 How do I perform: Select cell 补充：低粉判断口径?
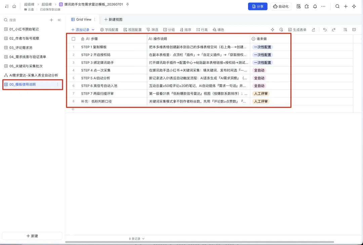pyautogui.click(x=113, y=101)
